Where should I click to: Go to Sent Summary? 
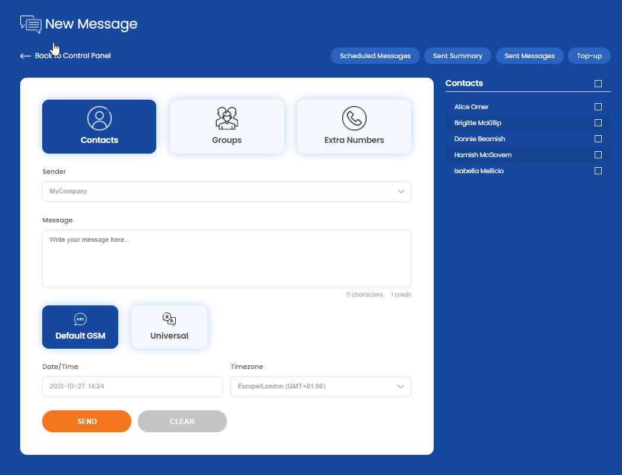point(457,56)
